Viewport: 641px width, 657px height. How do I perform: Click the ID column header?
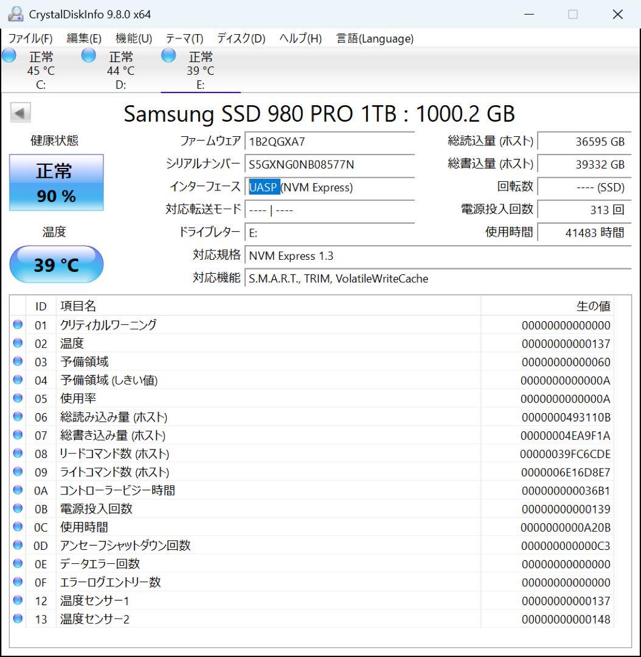(x=41, y=306)
